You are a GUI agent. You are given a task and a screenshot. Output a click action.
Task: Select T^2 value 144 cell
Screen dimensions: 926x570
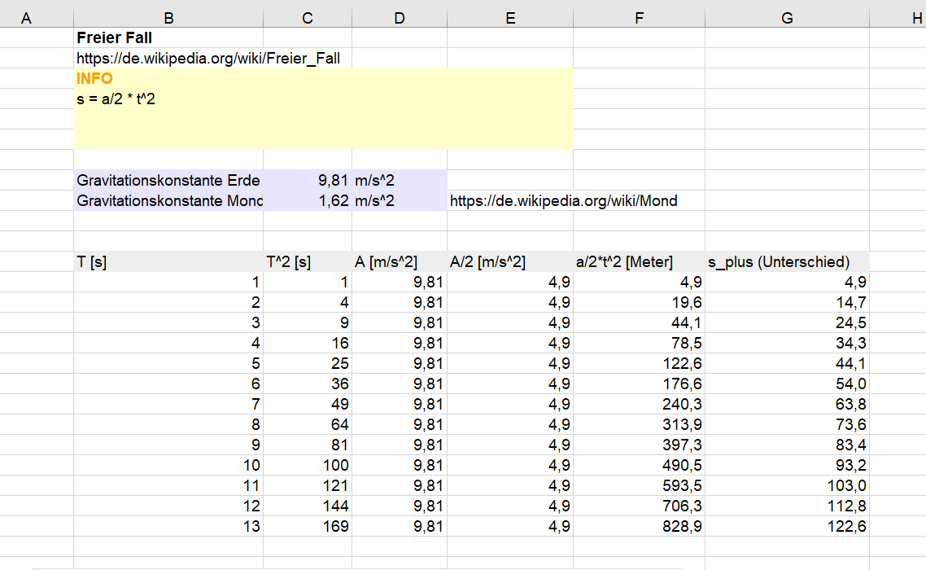click(x=307, y=506)
